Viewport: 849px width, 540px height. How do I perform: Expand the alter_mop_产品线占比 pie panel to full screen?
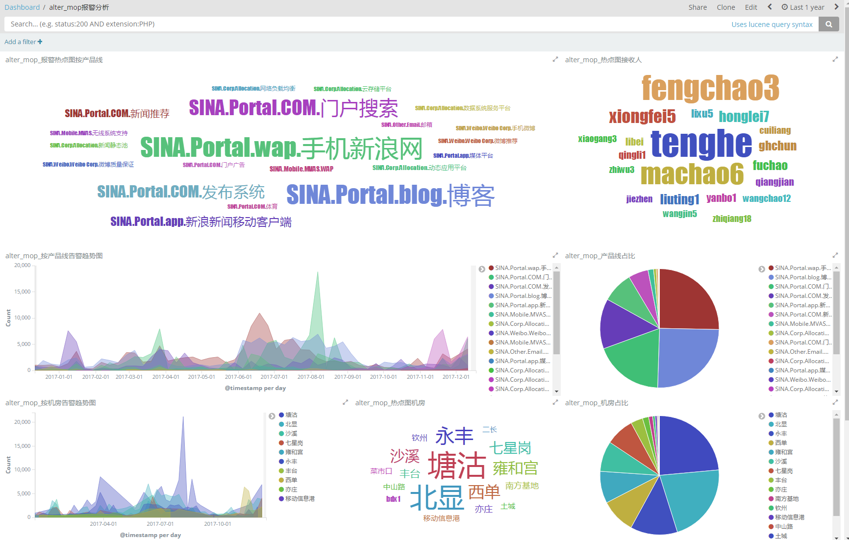click(835, 255)
